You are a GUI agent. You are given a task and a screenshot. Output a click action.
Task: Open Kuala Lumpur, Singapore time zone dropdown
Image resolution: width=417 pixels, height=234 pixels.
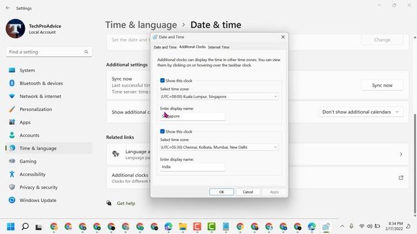(220, 97)
